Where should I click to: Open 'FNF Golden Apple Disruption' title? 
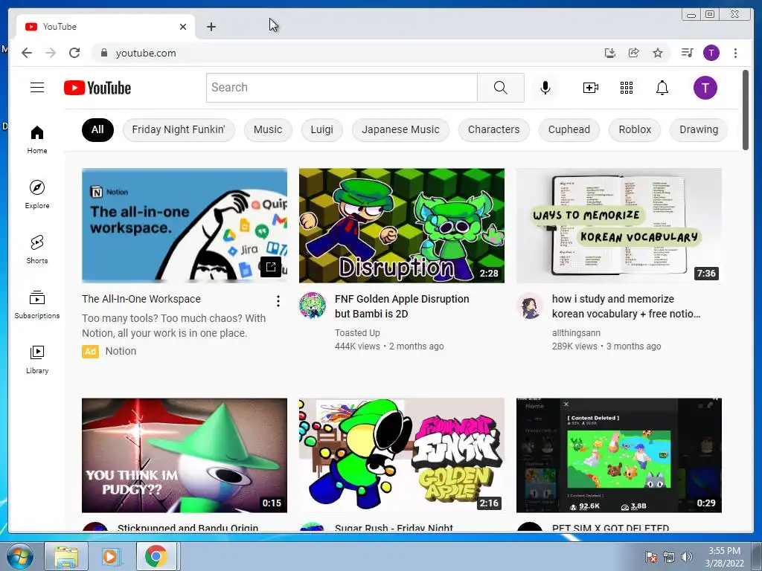point(402,306)
